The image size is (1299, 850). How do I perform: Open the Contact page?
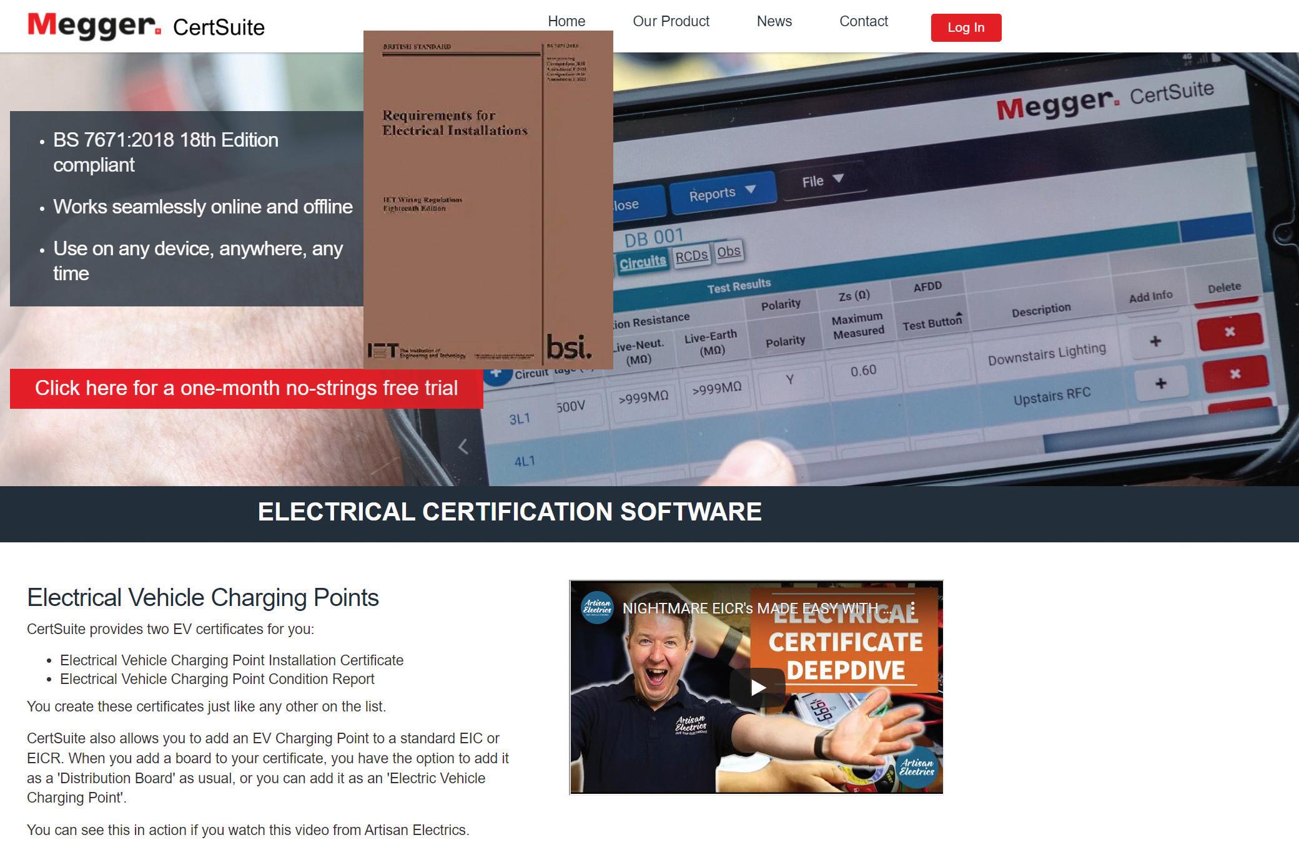[x=863, y=21]
